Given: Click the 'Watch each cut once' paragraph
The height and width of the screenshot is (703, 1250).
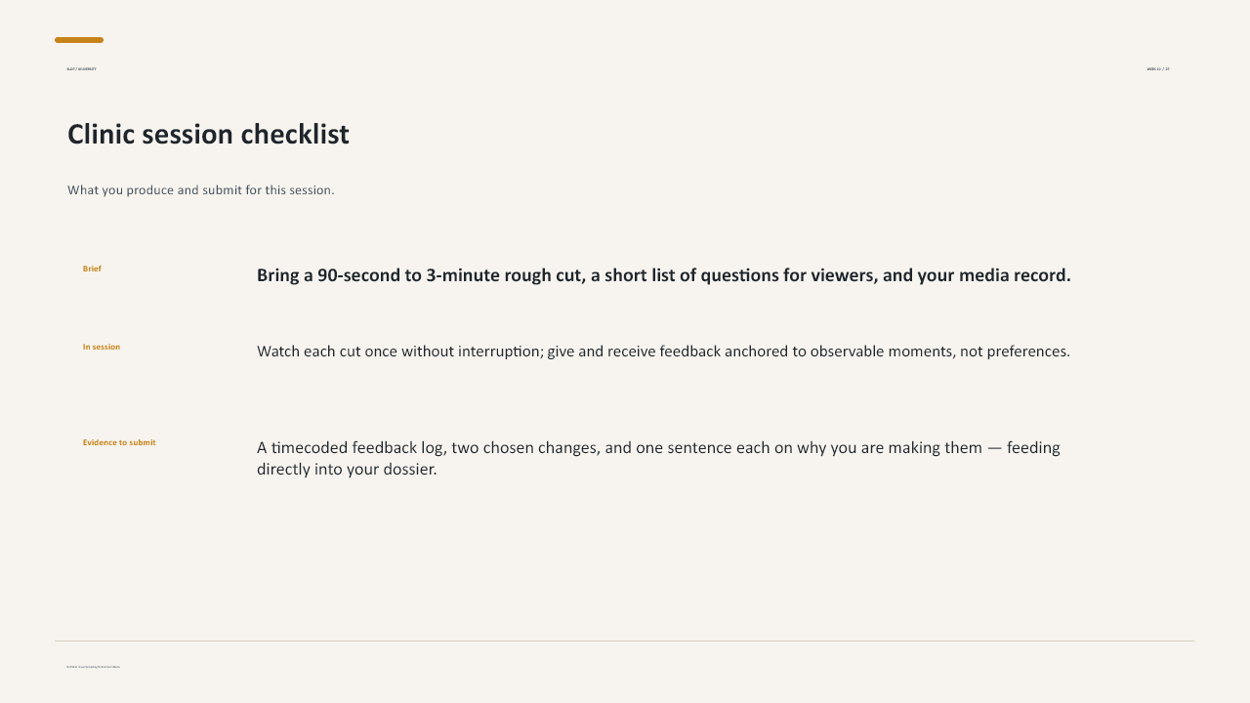Looking at the screenshot, I should pyautogui.click(x=663, y=351).
